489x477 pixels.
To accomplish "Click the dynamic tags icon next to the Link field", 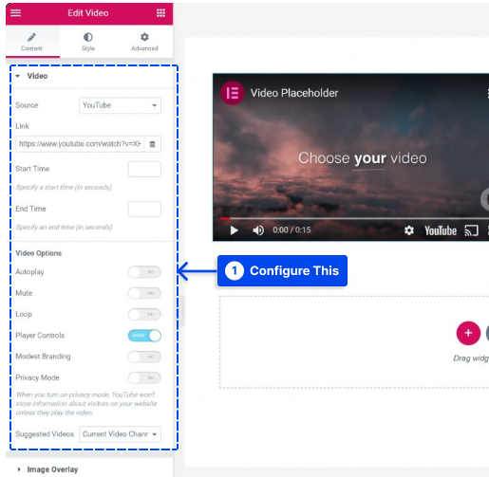I will [153, 144].
